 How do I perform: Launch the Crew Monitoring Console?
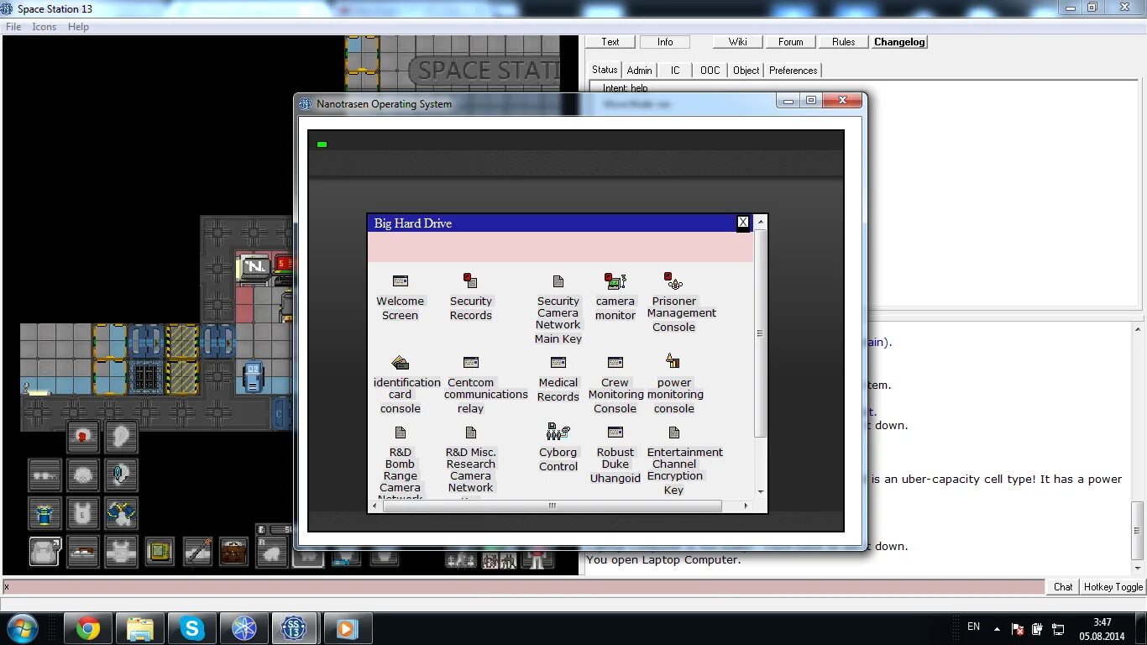click(x=615, y=362)
